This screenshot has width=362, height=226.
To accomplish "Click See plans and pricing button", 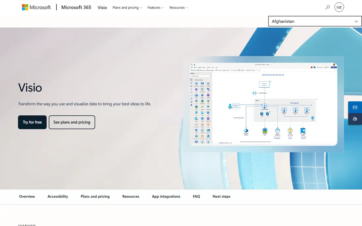I will 72,122.
